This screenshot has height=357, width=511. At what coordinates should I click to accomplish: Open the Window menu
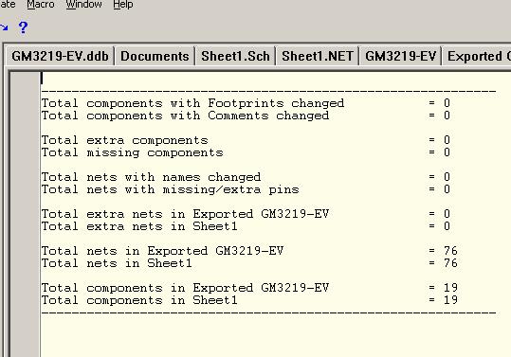click(84, 4)
